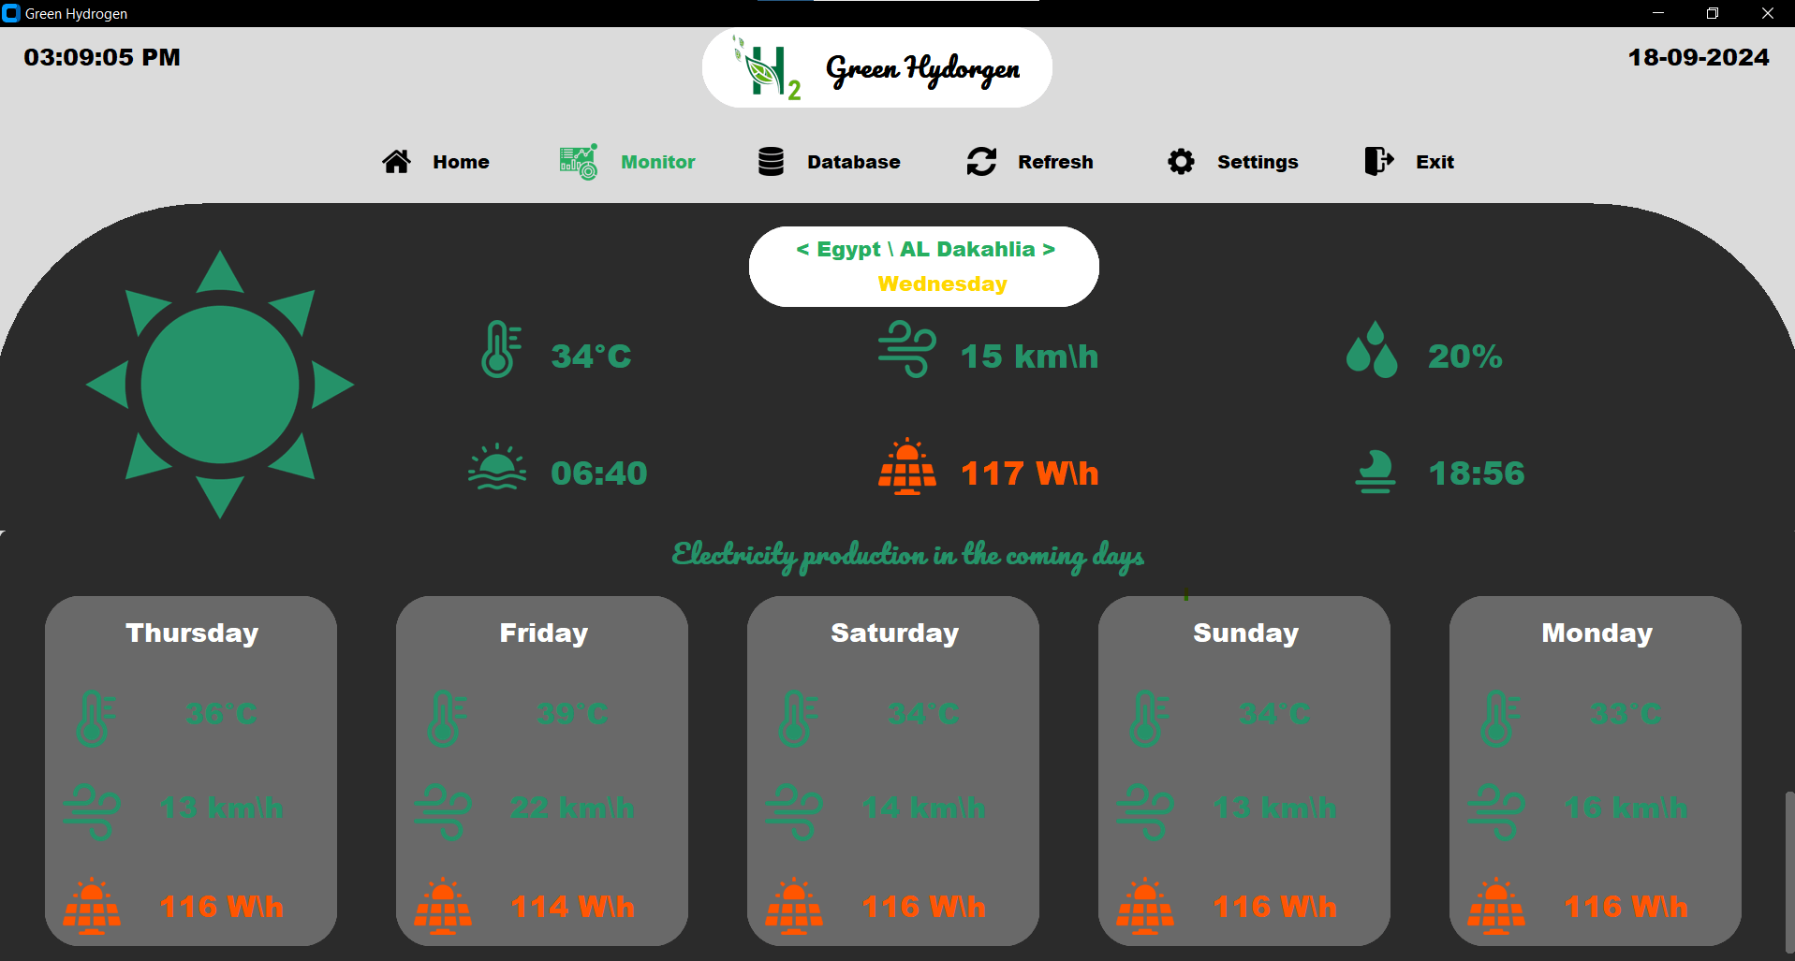Open the Monitor menu label

pos(657,162)
